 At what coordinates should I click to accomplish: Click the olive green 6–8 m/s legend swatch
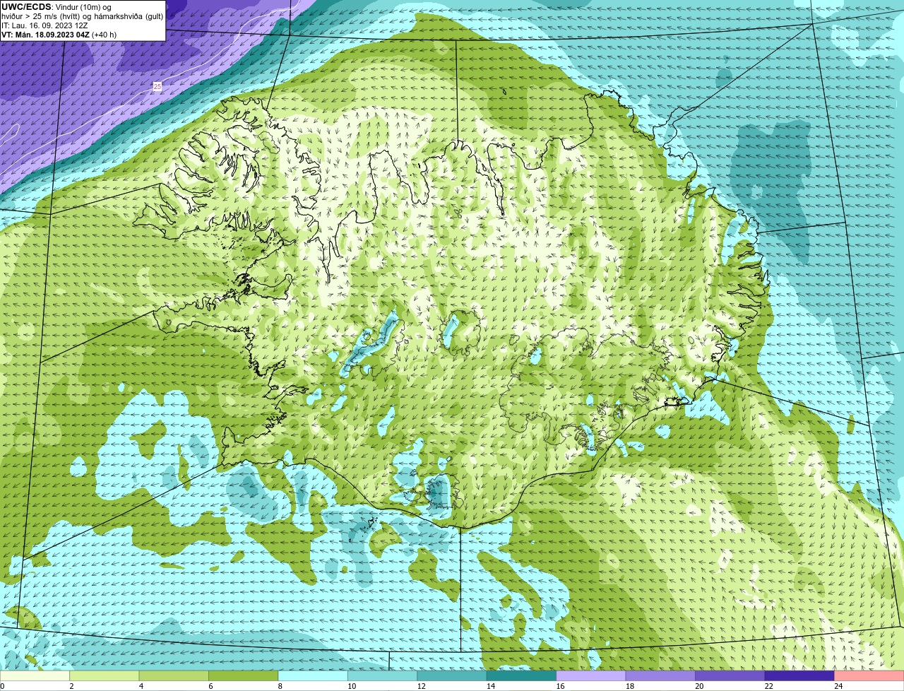click(244, 675)
